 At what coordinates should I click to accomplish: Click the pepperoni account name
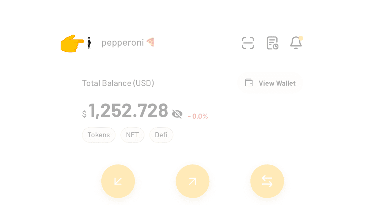pyautogui.click(x=122, y=43)
